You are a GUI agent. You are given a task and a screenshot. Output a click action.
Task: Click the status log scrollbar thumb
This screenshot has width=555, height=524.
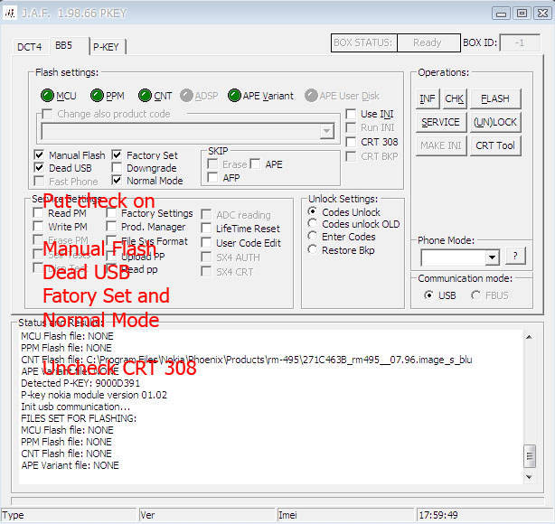point(530,456)
